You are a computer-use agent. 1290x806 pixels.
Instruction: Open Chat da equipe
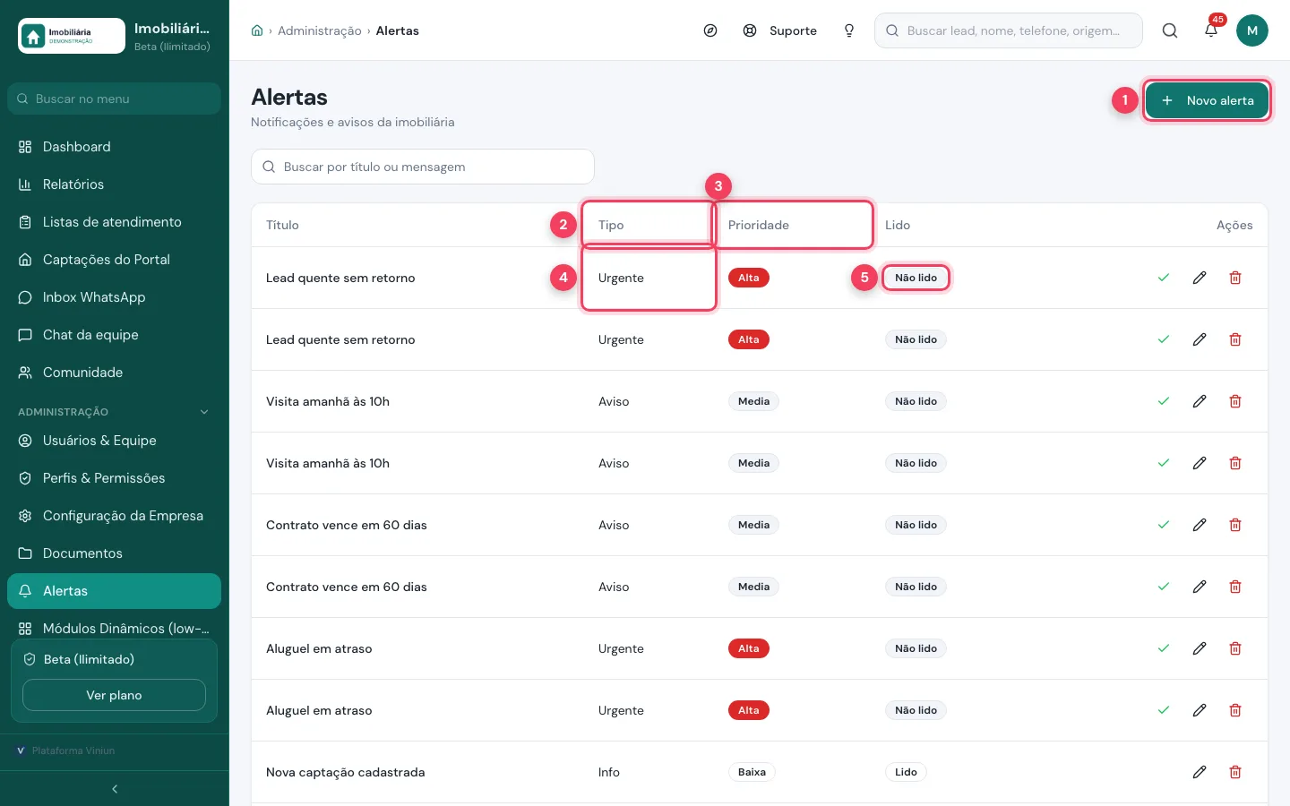(x=114, y=335)
